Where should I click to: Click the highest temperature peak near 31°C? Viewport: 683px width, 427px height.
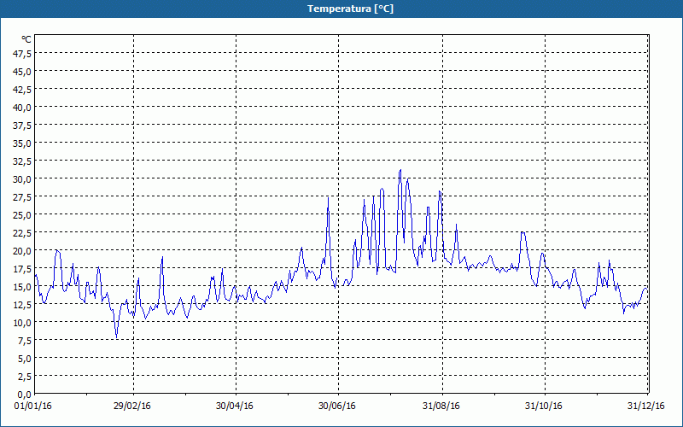tap(400, 170)
